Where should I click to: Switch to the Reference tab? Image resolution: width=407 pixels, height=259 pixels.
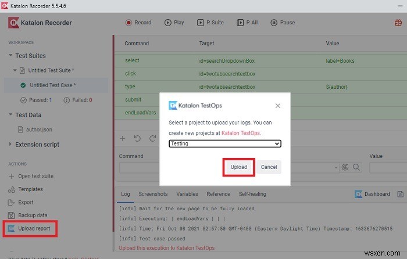coord(218,194)
